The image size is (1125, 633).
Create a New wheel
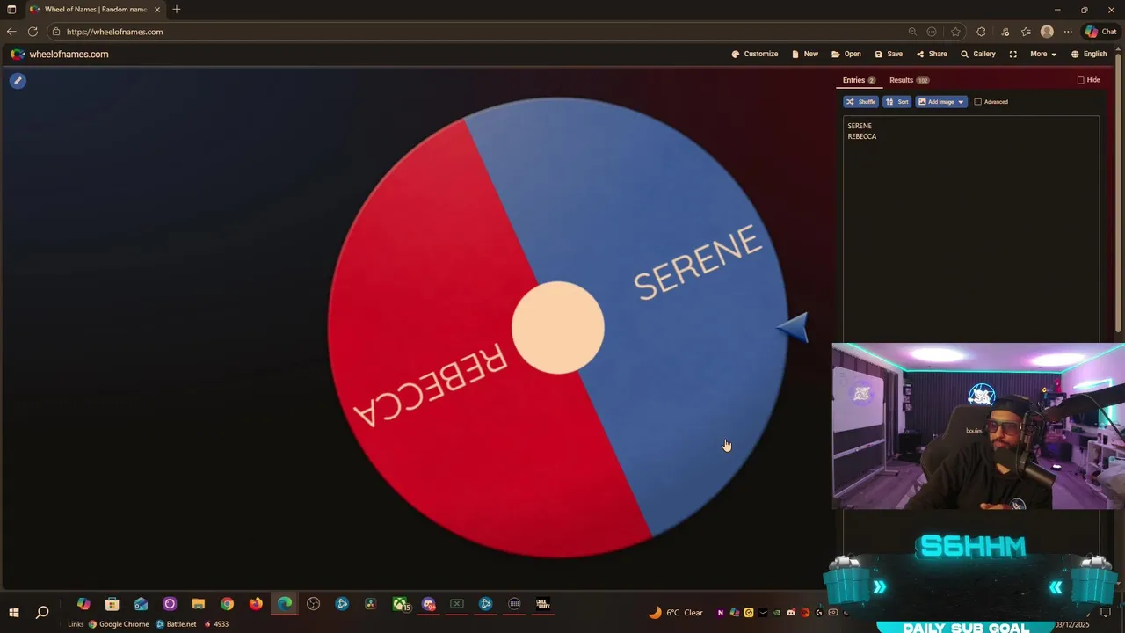click(x=805, y=54)
